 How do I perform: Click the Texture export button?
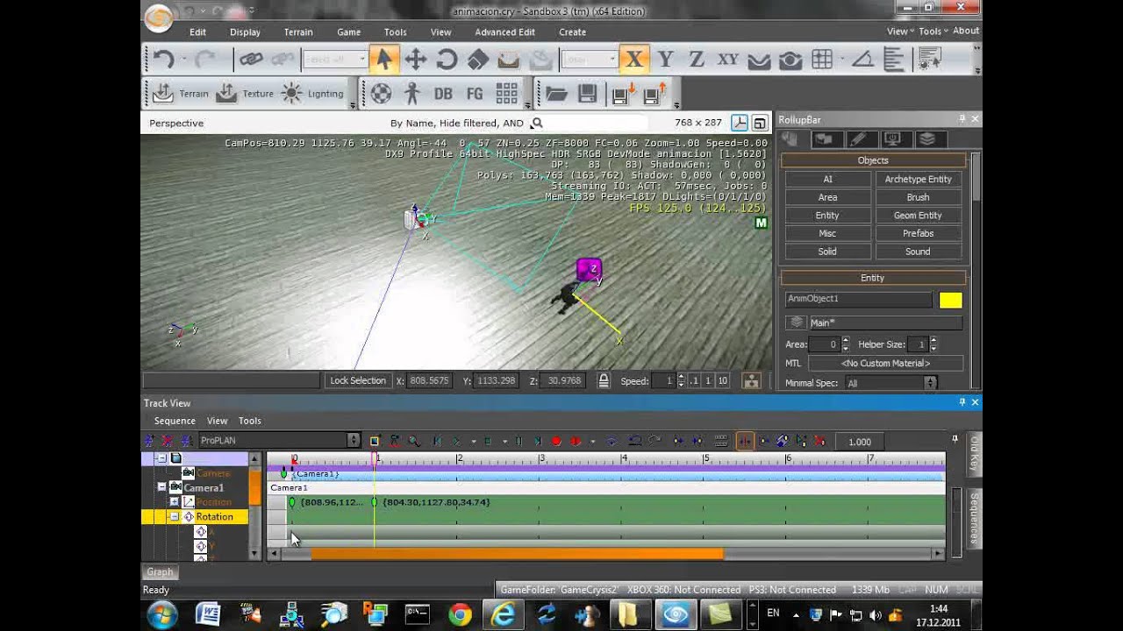(245, 94)
